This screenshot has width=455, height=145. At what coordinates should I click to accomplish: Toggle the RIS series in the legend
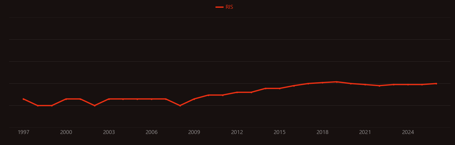tap(225, 7)
